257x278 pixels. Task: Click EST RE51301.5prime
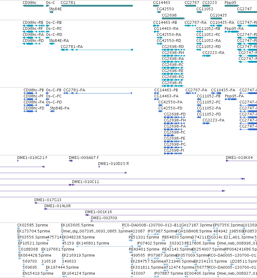tap(131, 240)
